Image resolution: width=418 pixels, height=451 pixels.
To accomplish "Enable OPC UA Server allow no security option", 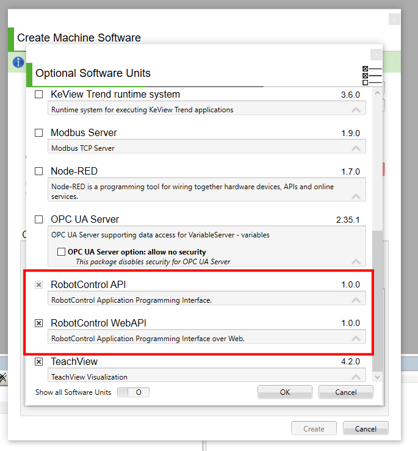I will 61,252.
